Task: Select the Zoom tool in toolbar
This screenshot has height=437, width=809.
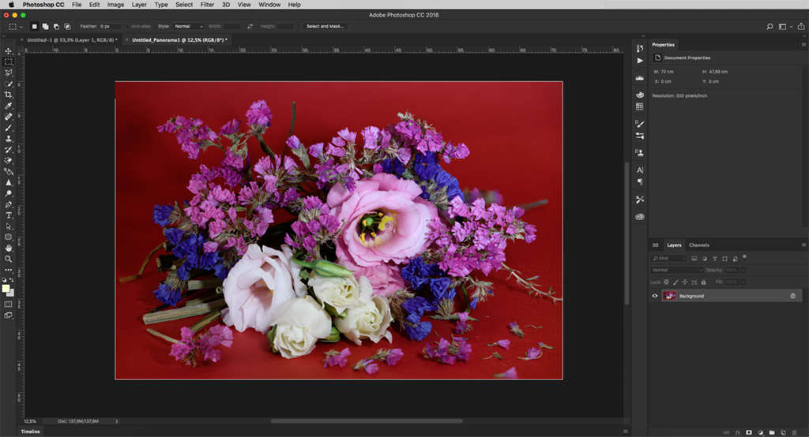Action: pos(9,259)
